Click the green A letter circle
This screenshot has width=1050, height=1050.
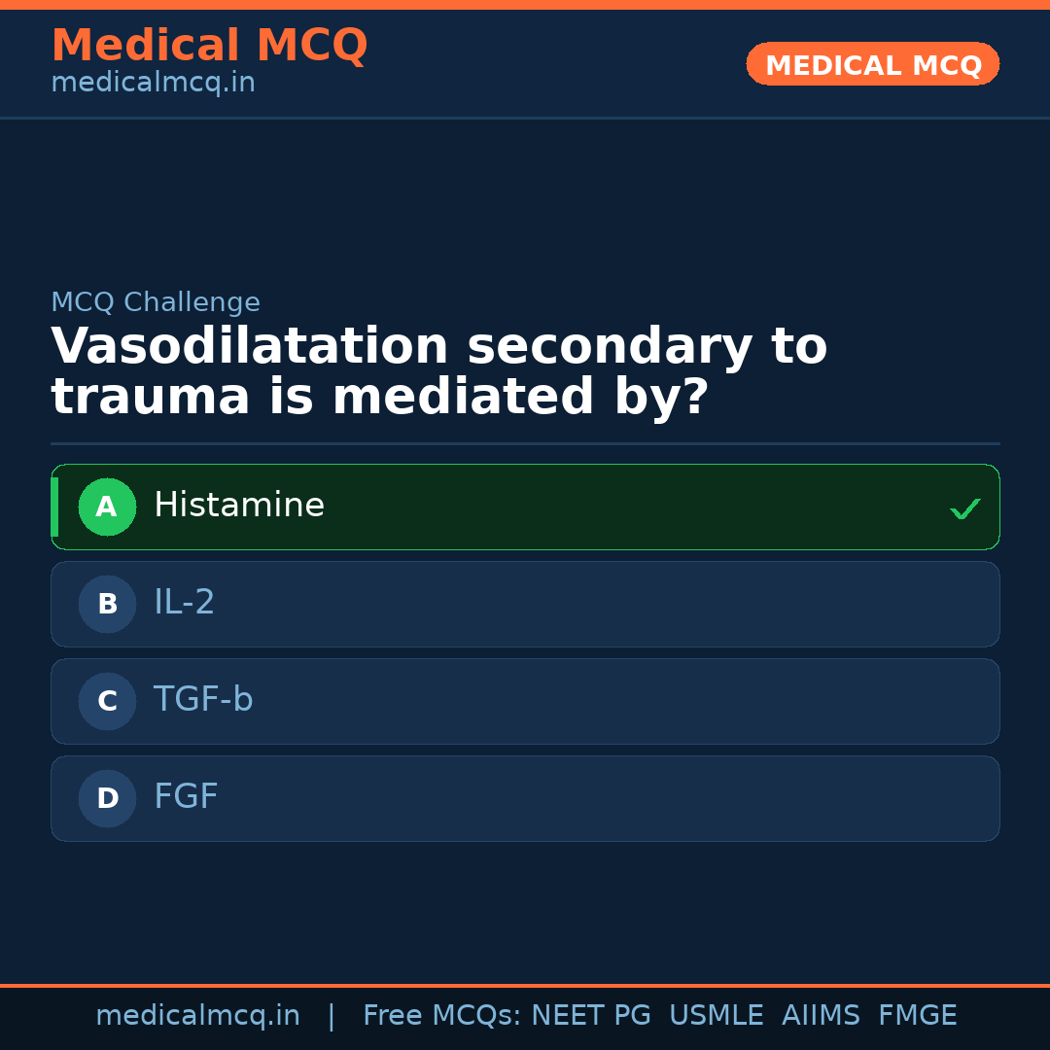click(107, 507)
